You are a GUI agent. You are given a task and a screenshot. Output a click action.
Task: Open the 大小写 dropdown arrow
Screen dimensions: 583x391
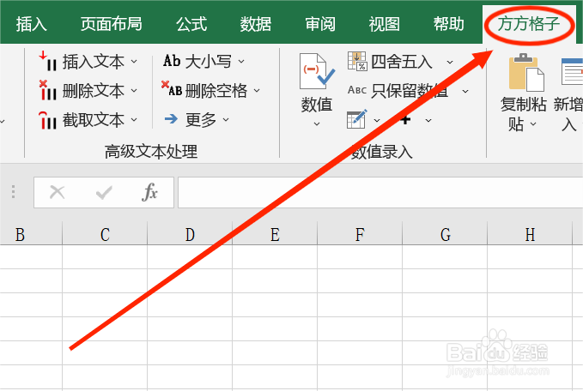click(241, 61)
